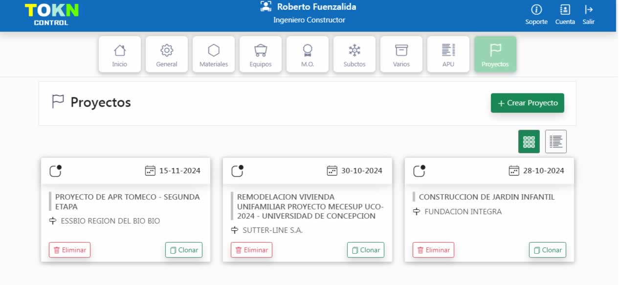Open project REMODELACION VIVIENDA UNIFAMILIAR
Viewport: 619px width, 285px height.
click(x=310, y=206)
